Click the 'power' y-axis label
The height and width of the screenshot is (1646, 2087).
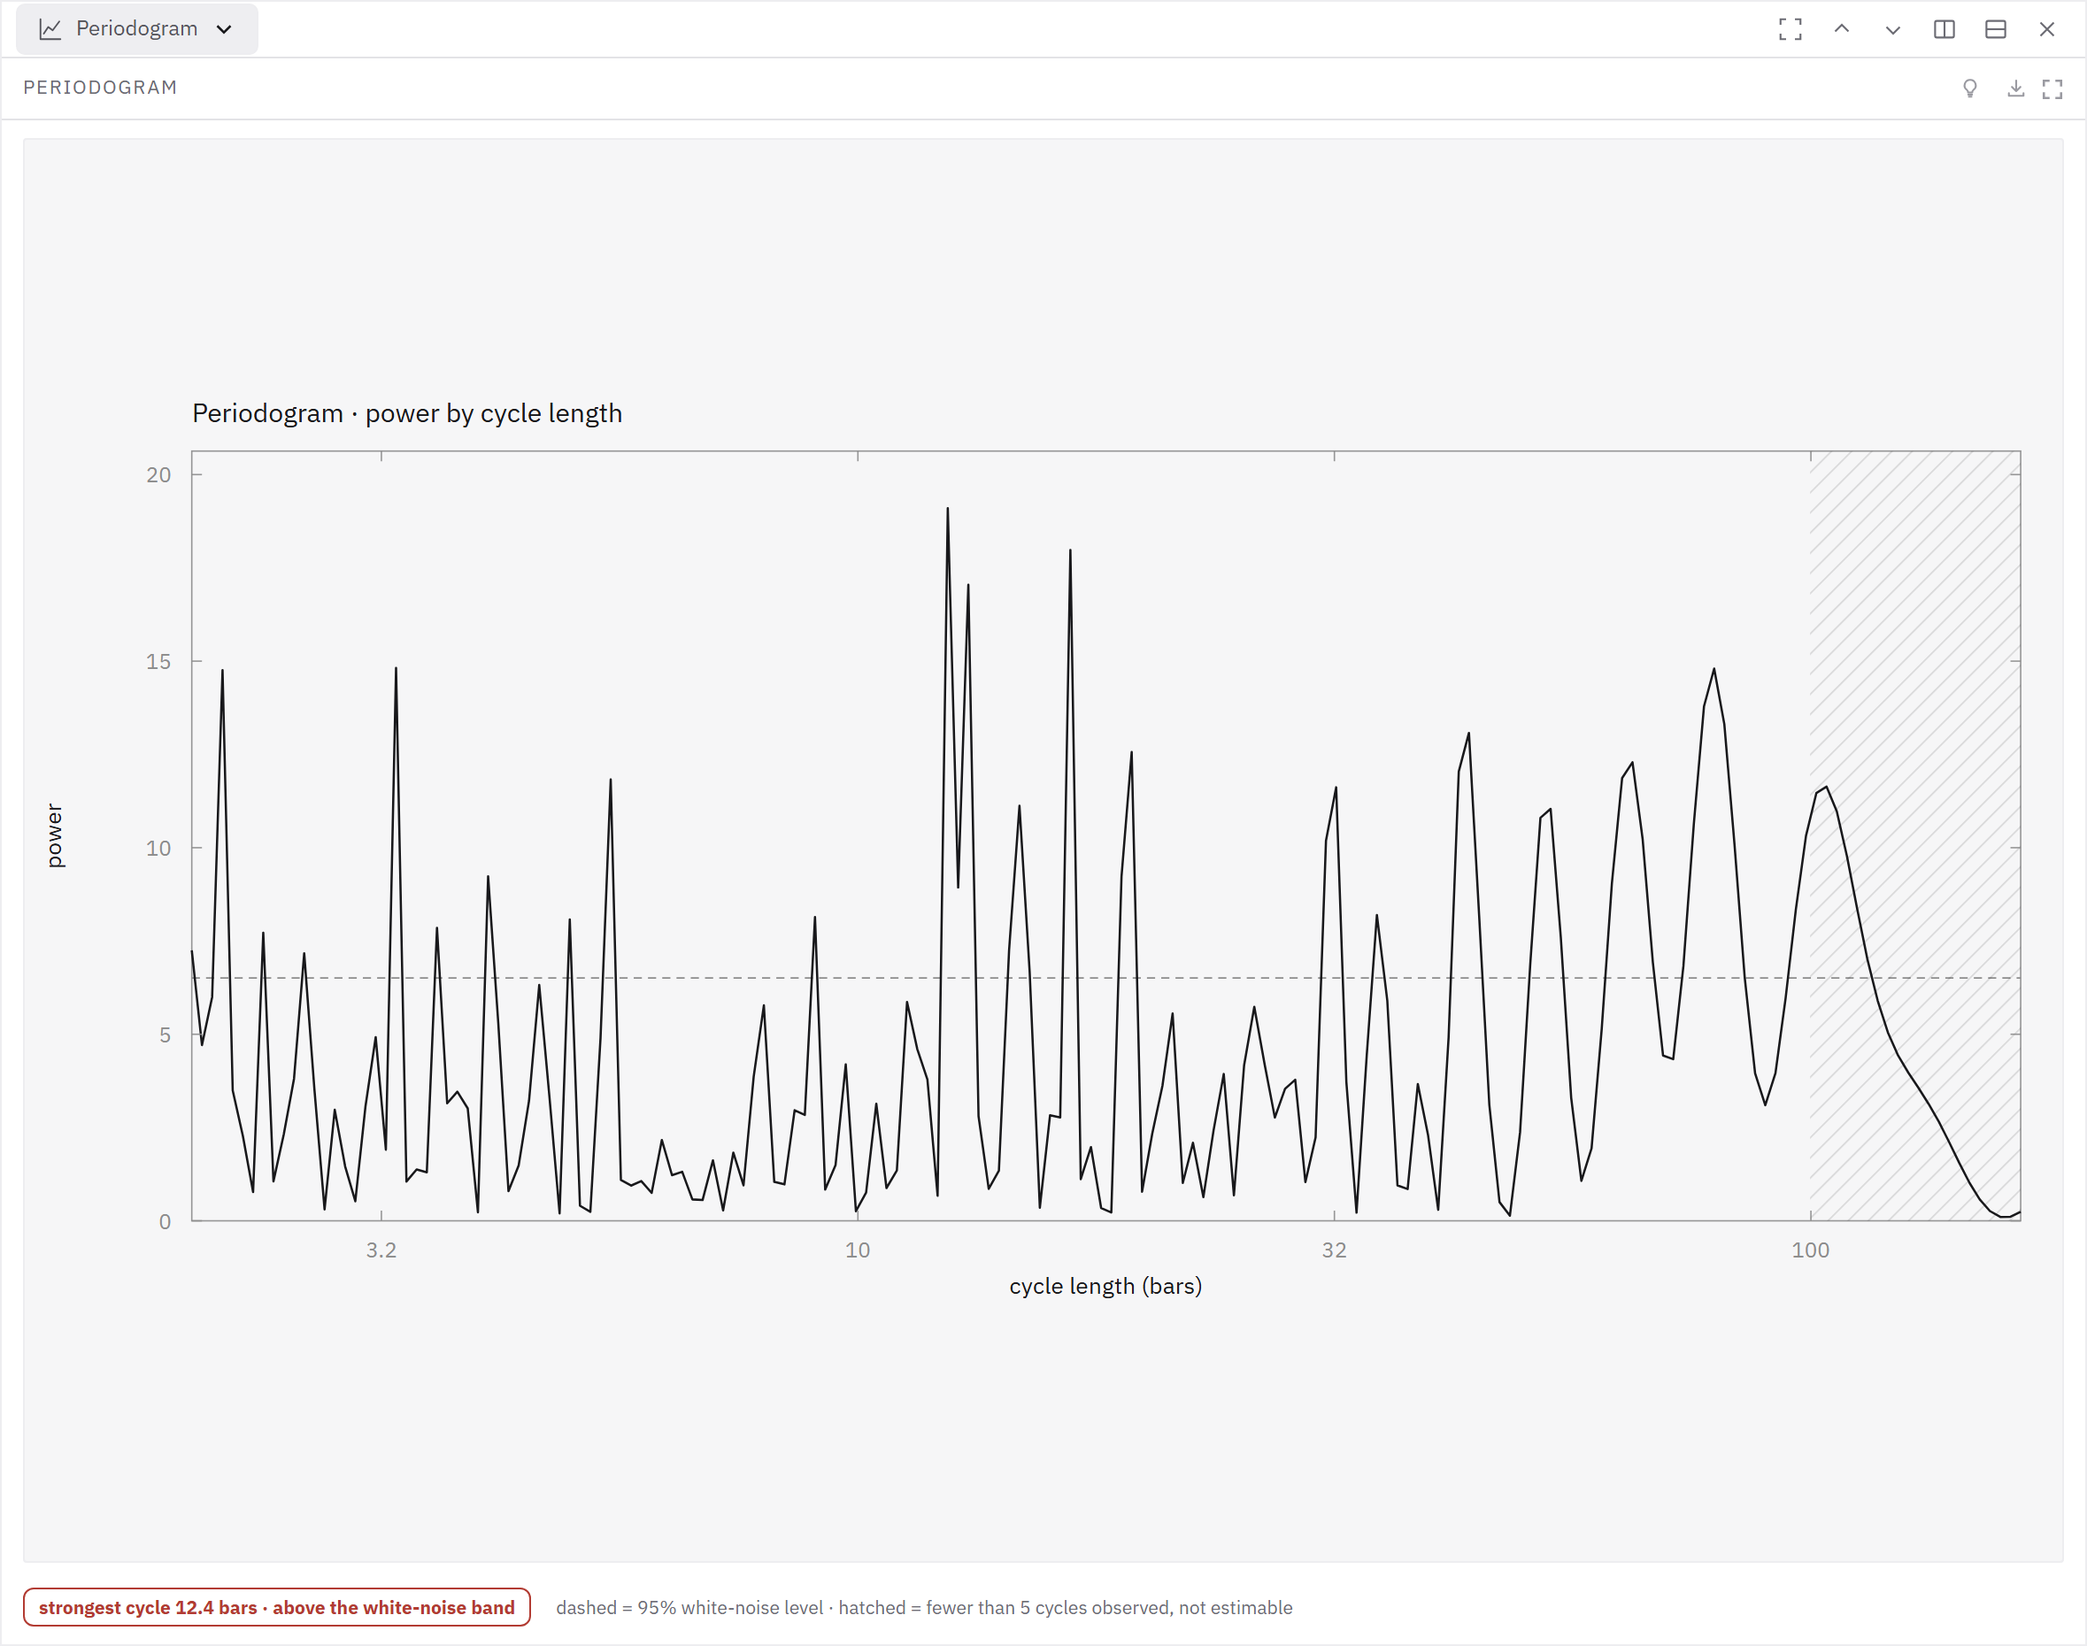54,835
